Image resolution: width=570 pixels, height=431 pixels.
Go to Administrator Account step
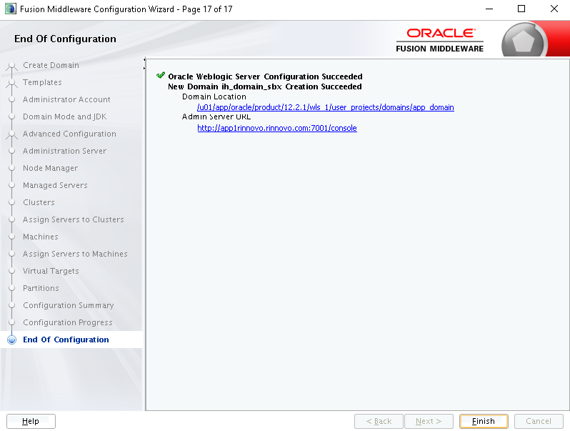pos(66,99)
